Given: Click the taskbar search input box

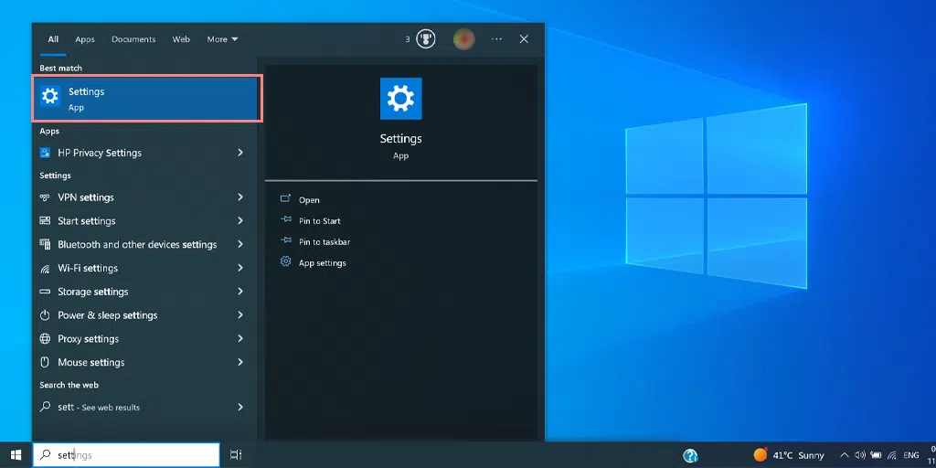Looking at the screenshot, I should (128, 455).
